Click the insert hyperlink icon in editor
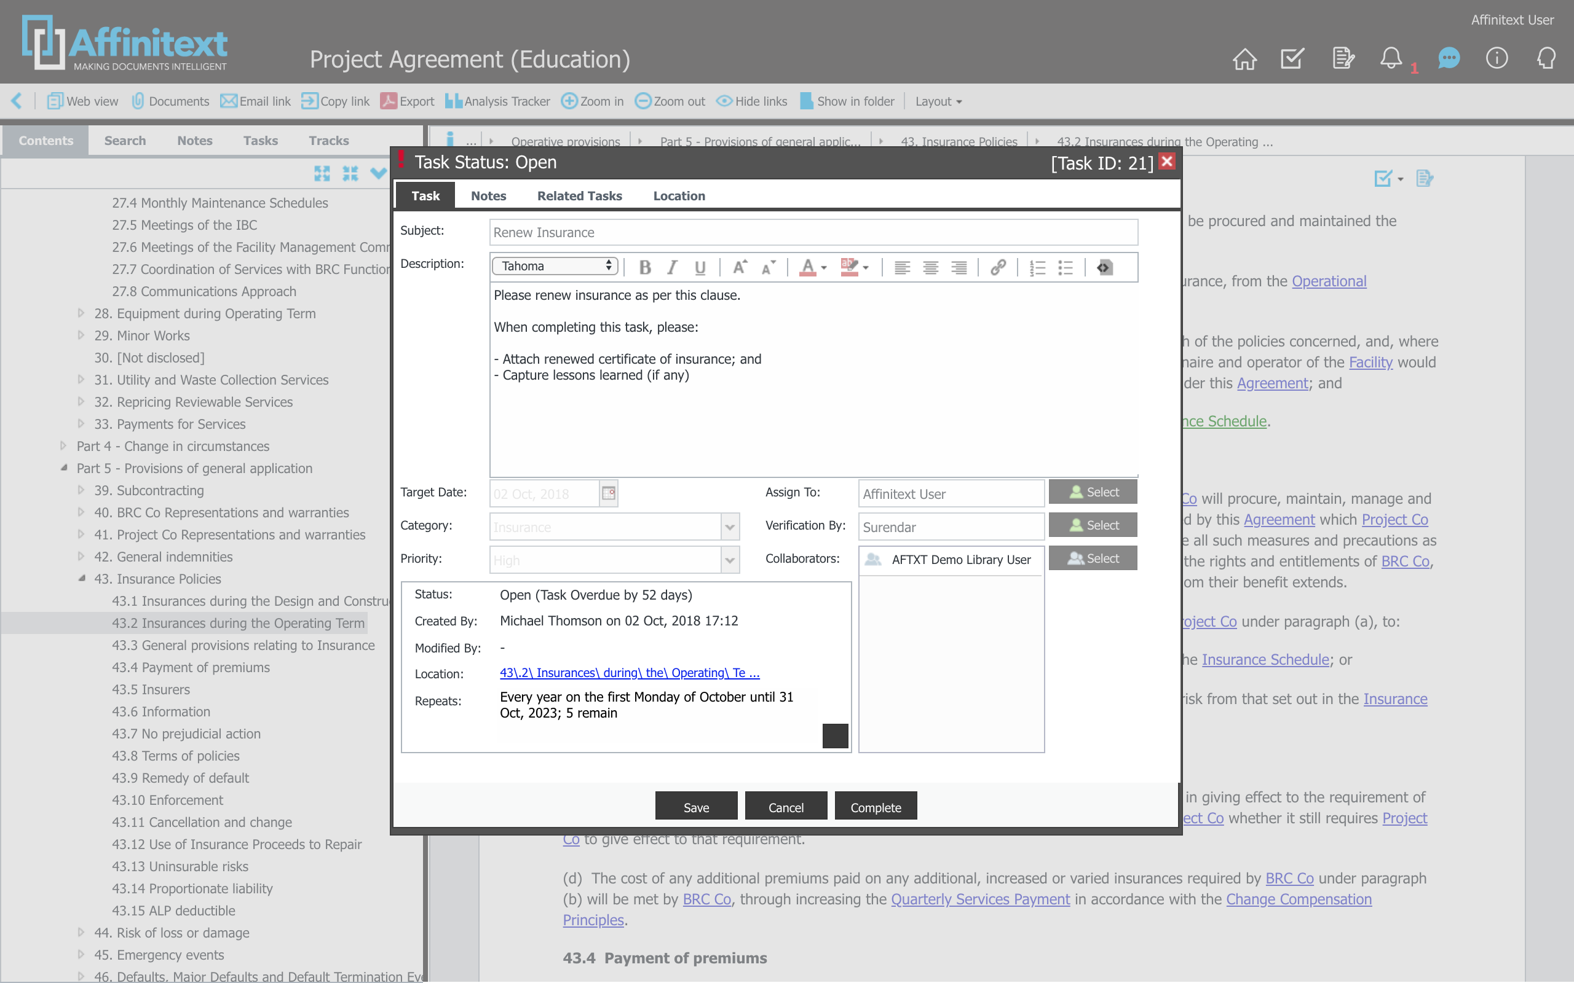1574x983 pixels. tap(998, 267)
